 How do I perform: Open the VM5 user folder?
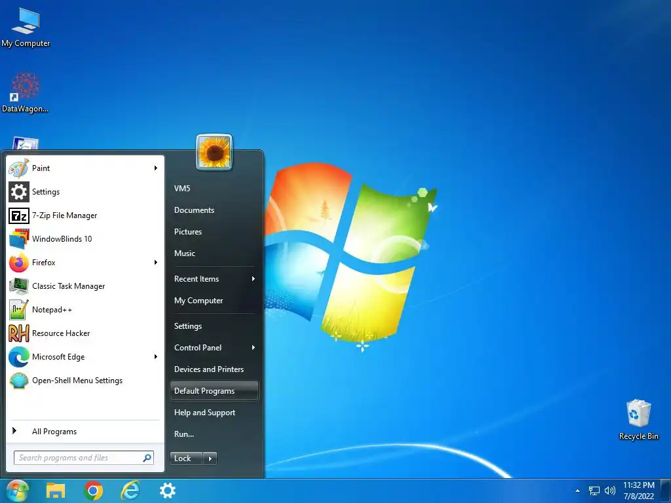point(182,188)
